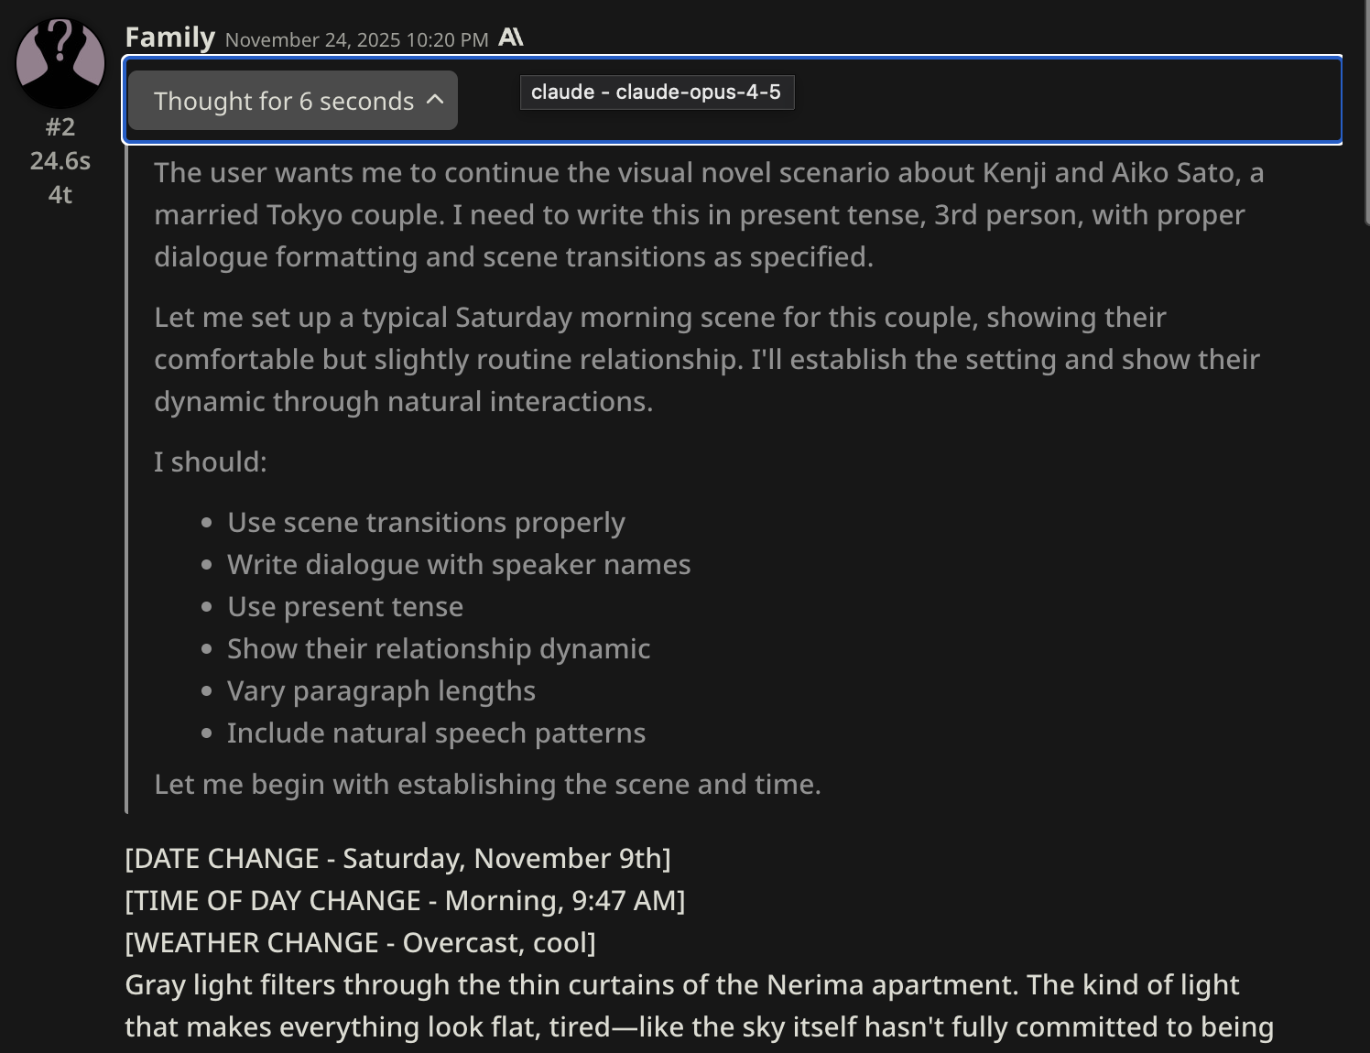Click the "Let me begin with establishing" sentence
The width and height of the screenshot is (1370, 1053).
(x=487, y=784)
